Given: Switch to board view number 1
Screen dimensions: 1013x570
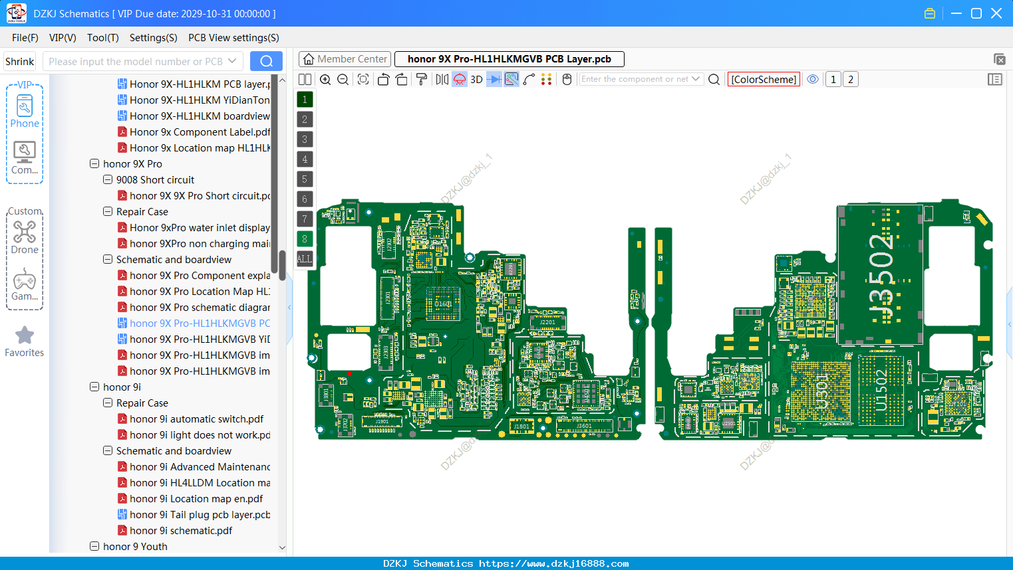Looking at the screenshot, I should tap(833, 80).
